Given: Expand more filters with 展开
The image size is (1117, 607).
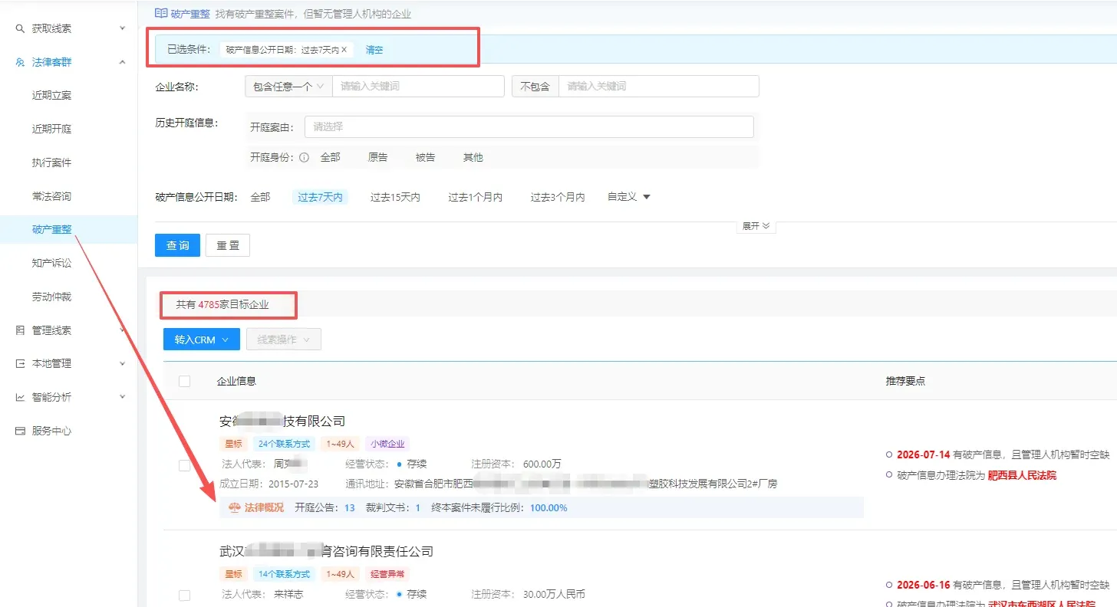Looking at the screenshot, I should coord(756,227).
